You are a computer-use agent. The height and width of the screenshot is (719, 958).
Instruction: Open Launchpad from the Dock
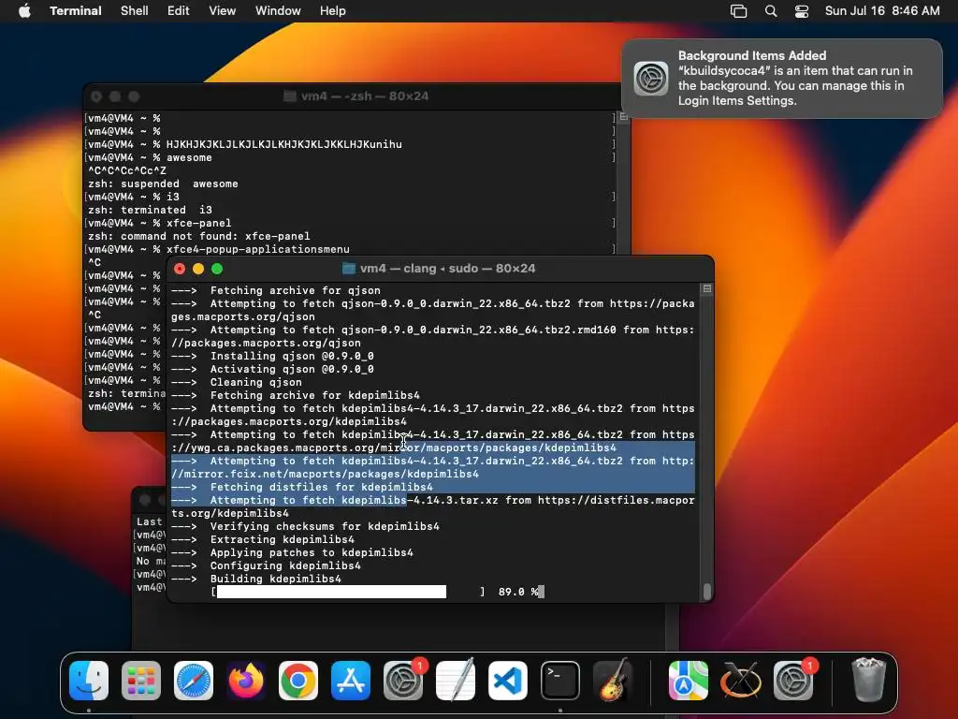[x=141, y=681]
